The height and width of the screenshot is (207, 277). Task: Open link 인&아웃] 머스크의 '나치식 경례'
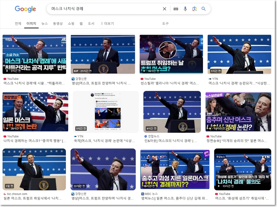171,141
